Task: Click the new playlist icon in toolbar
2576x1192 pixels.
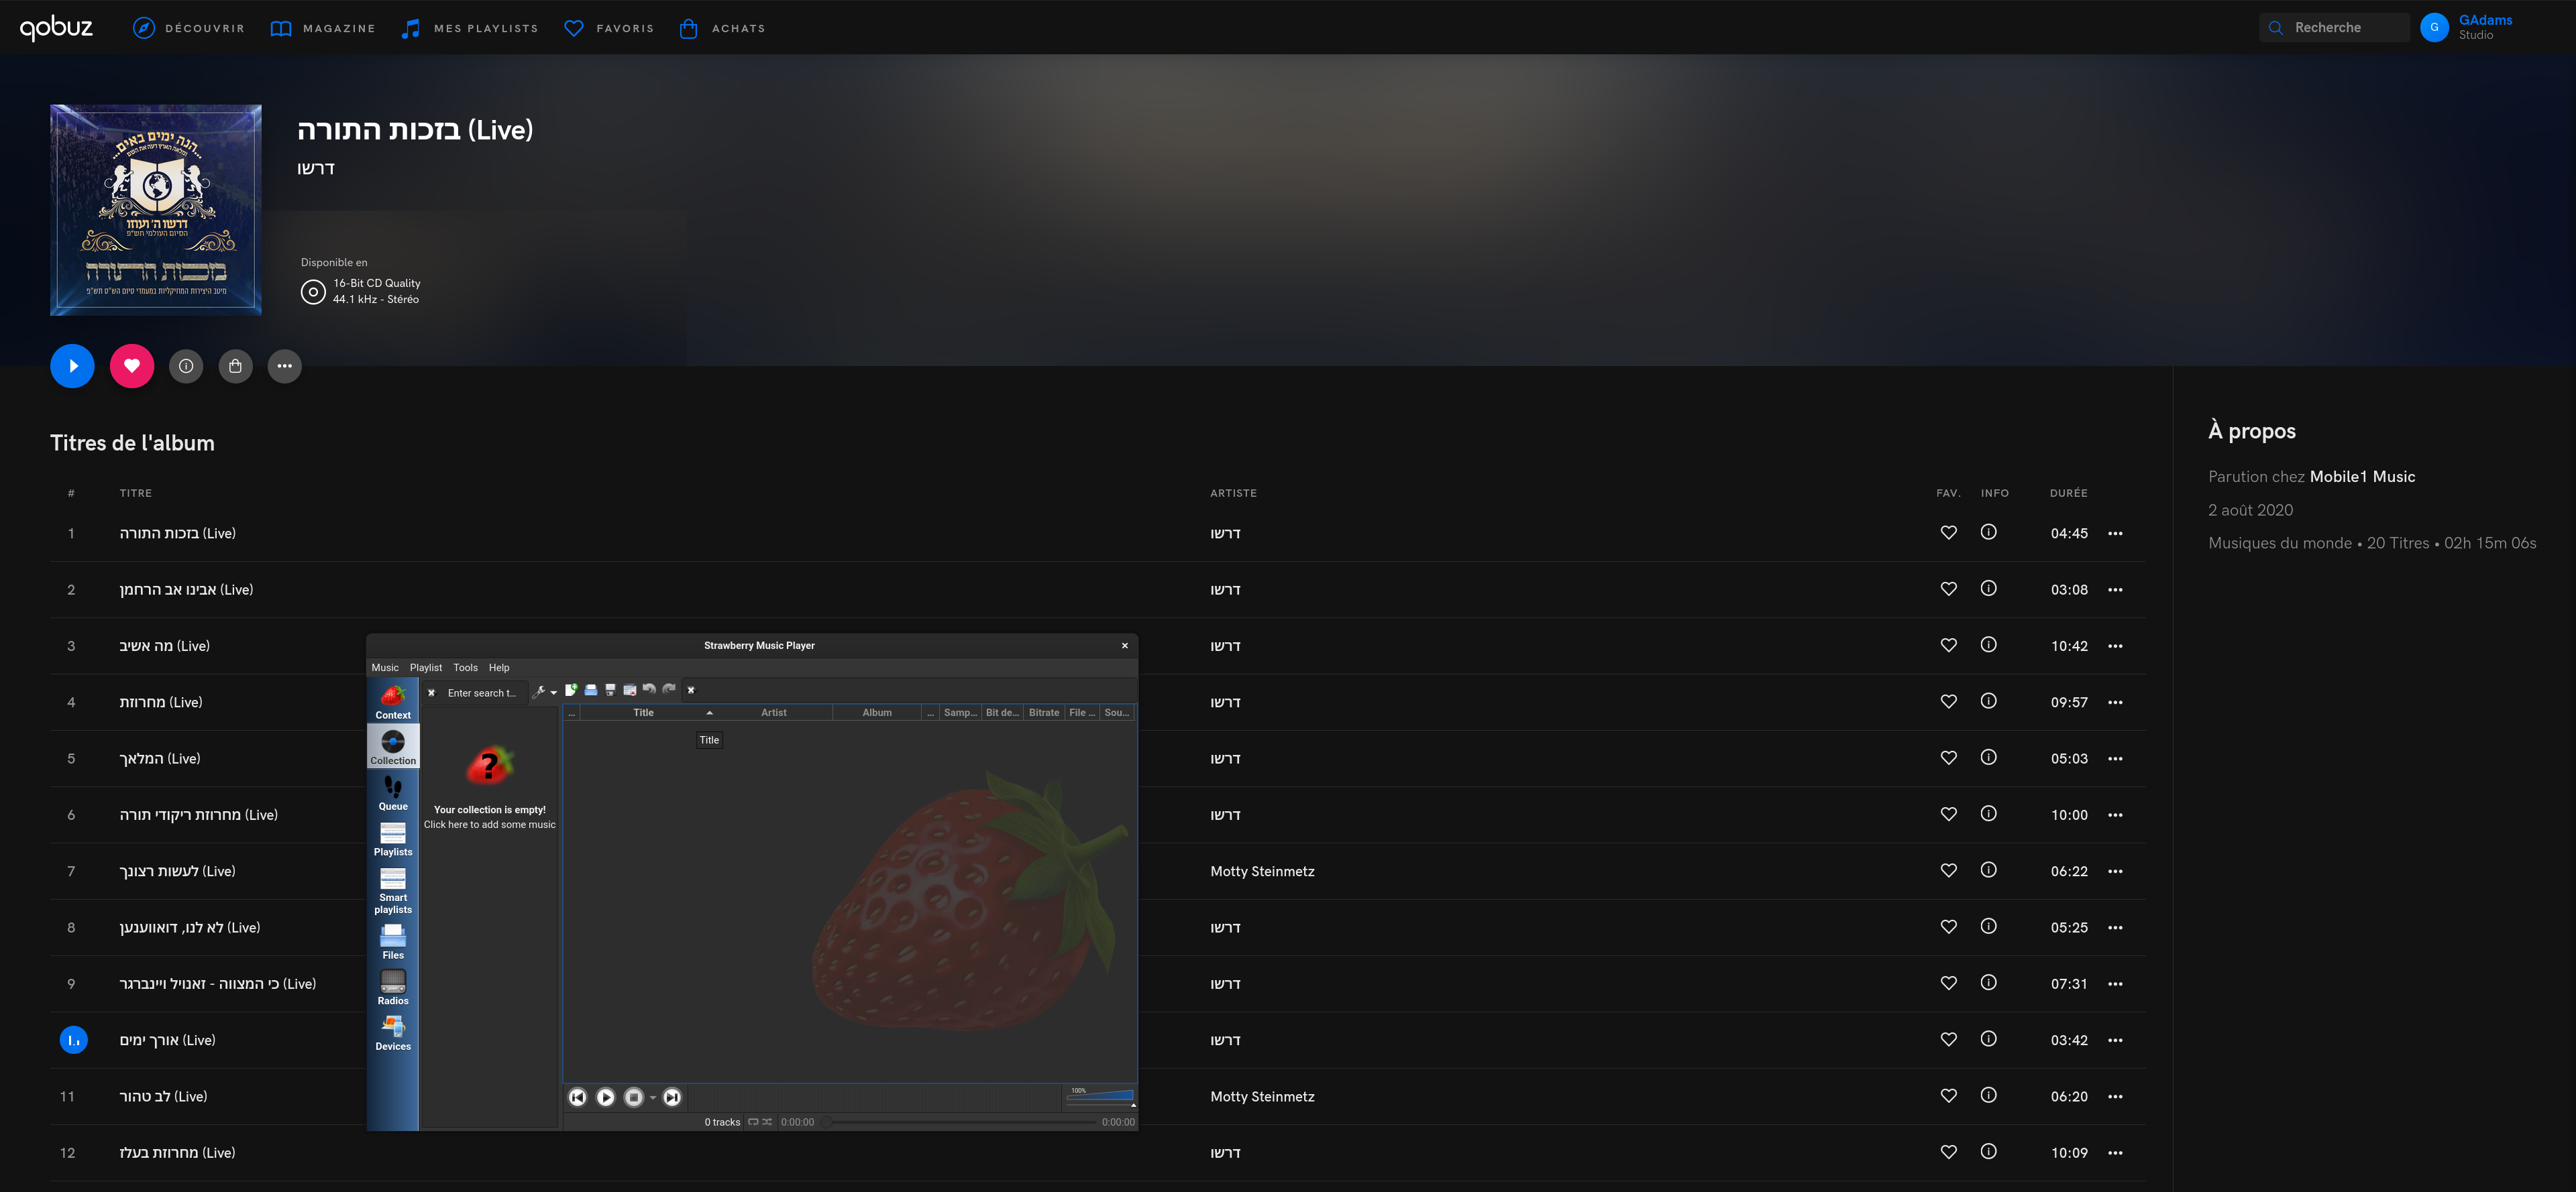Action: (x=571, y=689)
